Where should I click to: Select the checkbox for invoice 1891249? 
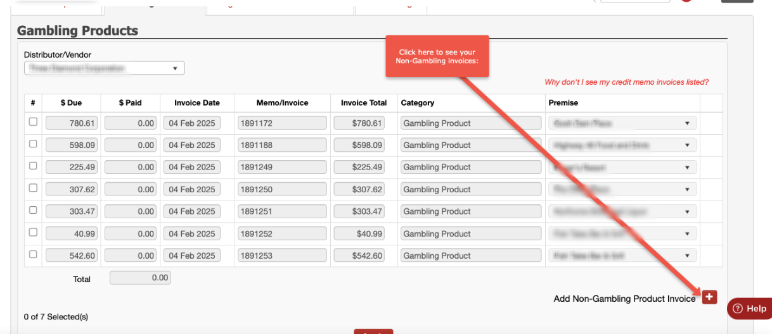tap(33, 166)
